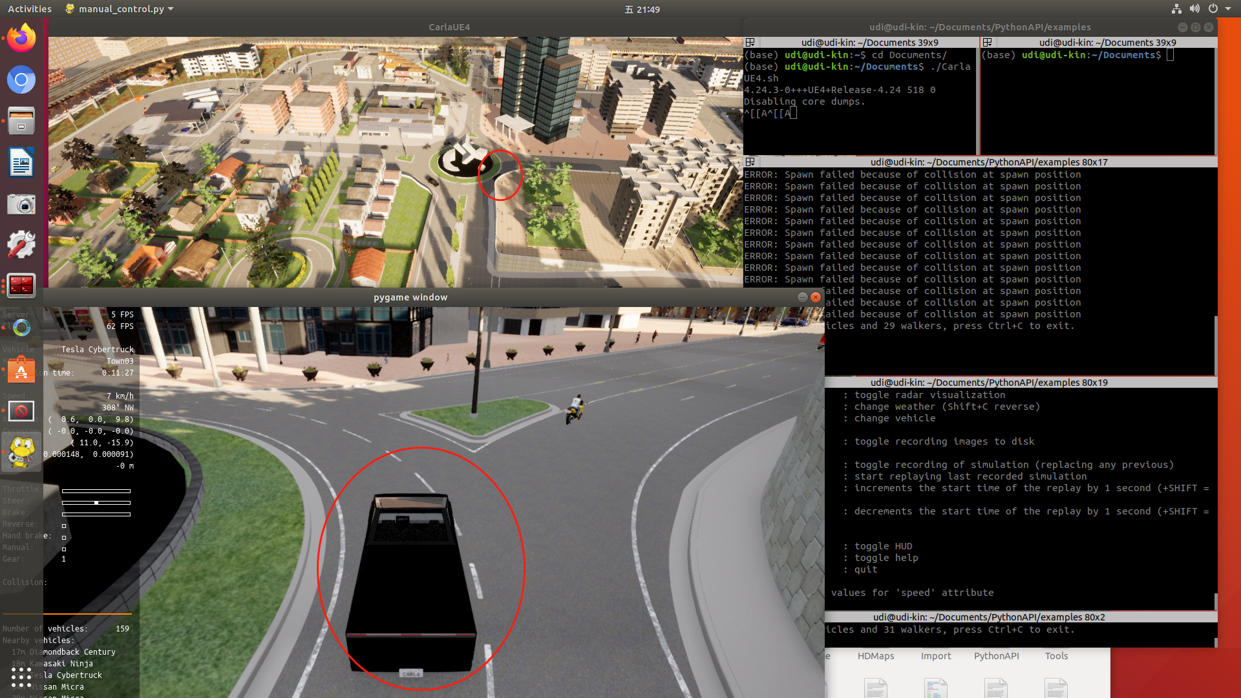This screenshot has height=698, width=1241.
Task: Select the CarlaUE4 prohibited-sign dock icon
Action: coord(21,411)
